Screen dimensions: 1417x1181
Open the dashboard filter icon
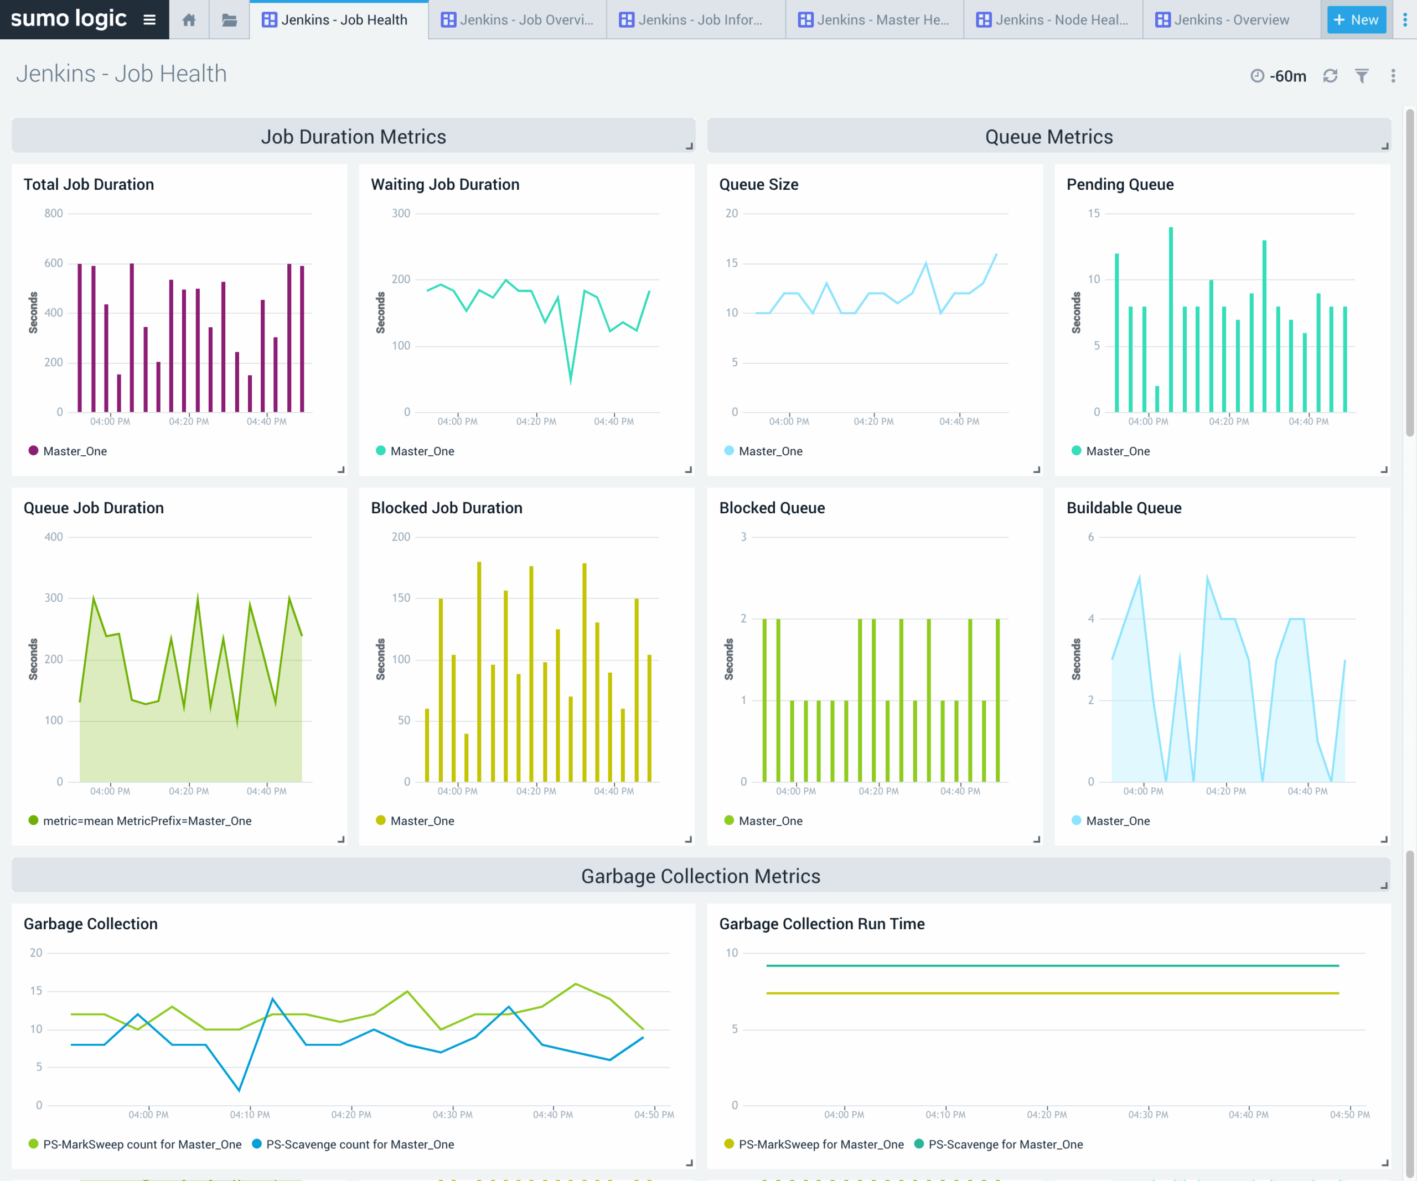[1362, 76]
